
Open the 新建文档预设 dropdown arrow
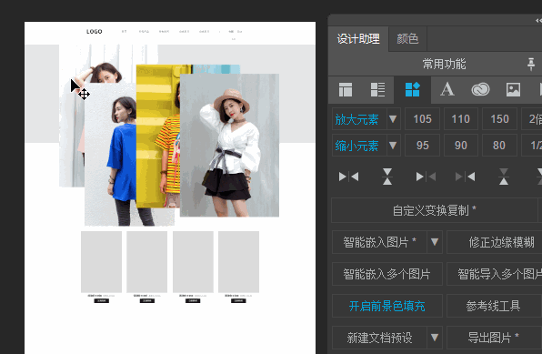[x=435, y=338]
